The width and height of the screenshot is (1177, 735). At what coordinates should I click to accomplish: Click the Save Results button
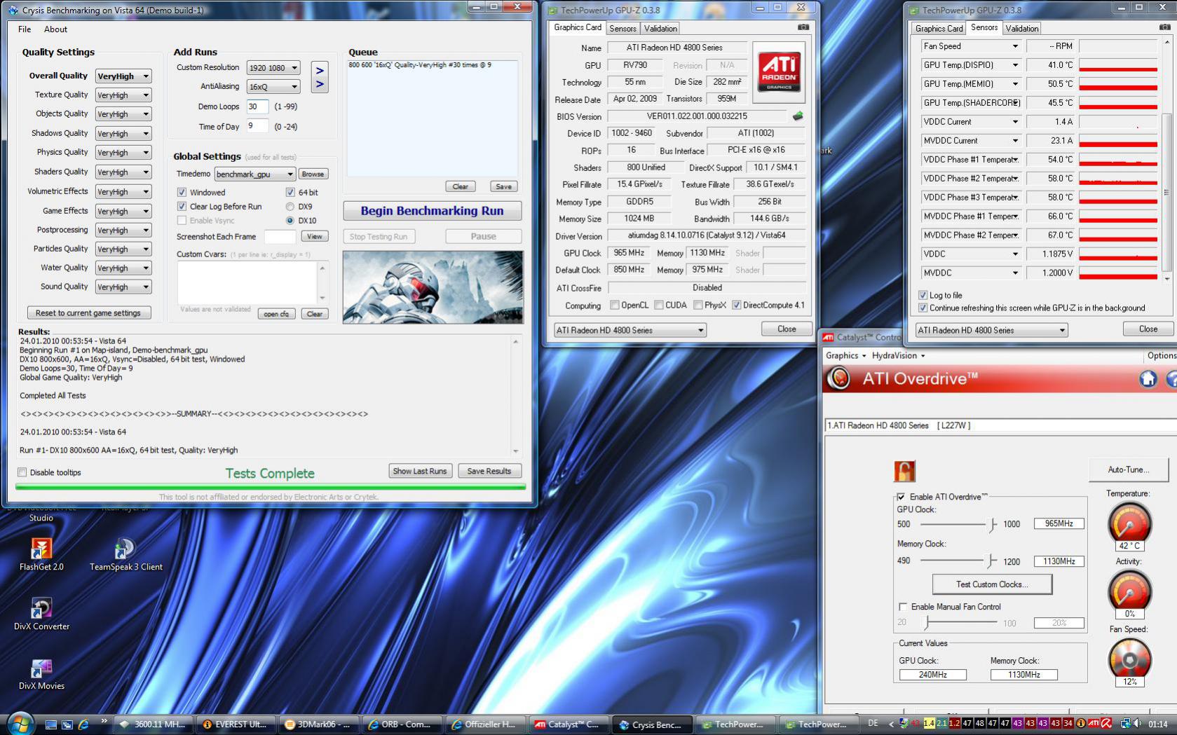pos(489,471)
